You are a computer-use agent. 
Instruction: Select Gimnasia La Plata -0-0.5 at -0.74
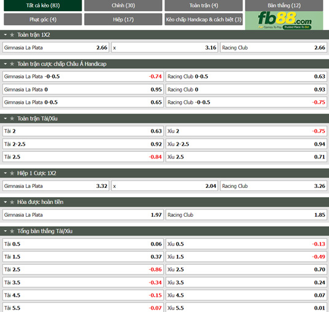pyautogui.click(x=83, y=77)
